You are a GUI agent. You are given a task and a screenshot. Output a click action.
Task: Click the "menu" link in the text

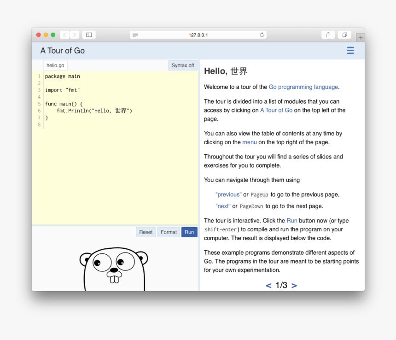click(250, 142)
